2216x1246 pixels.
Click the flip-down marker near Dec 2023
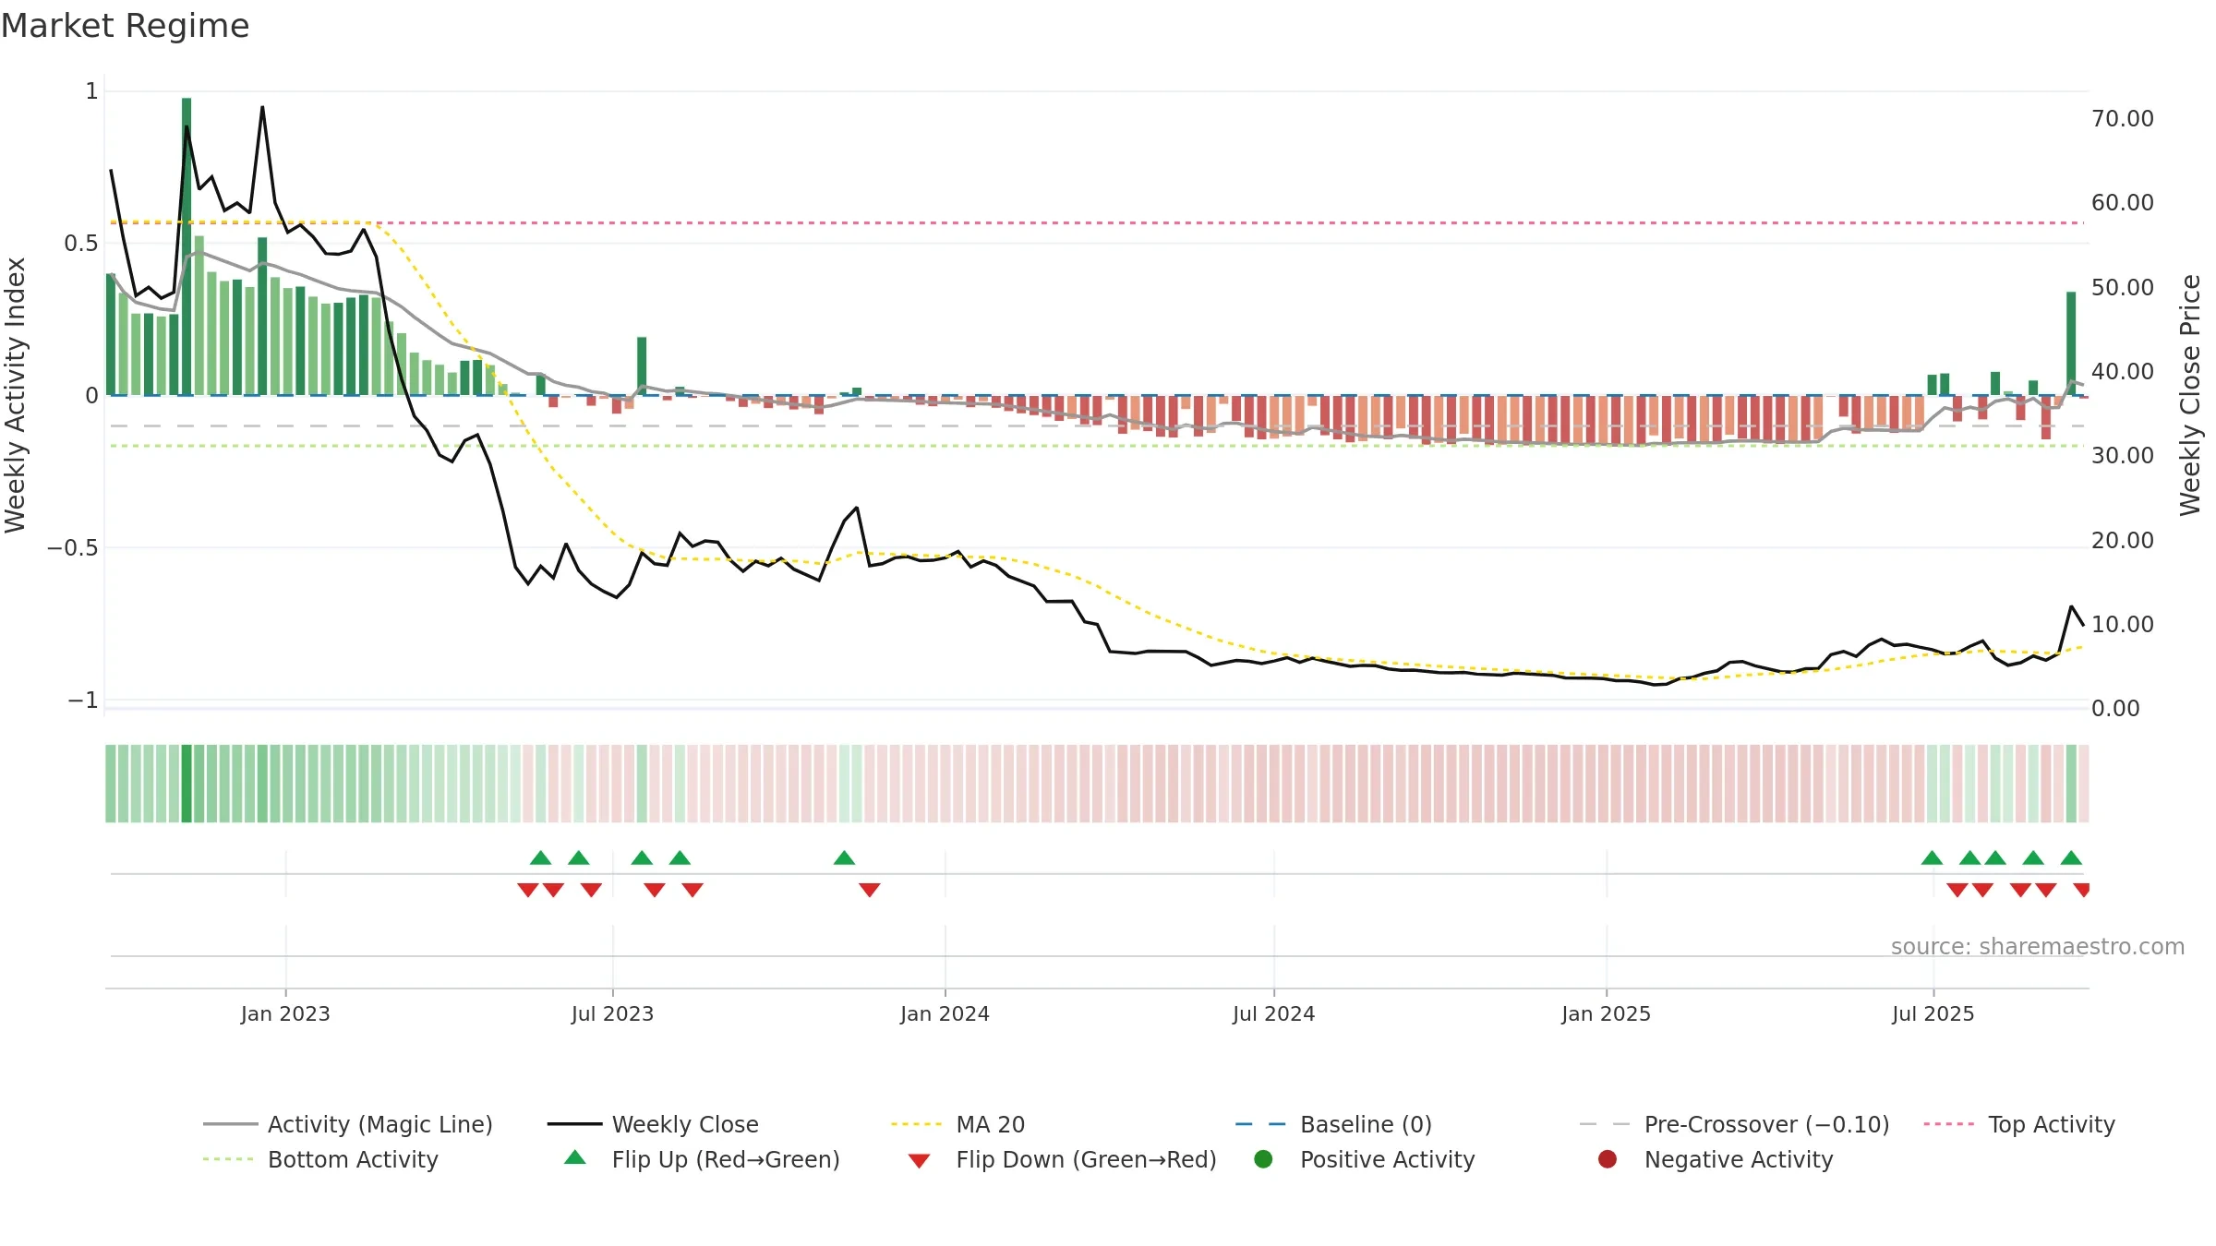[870, 890]
